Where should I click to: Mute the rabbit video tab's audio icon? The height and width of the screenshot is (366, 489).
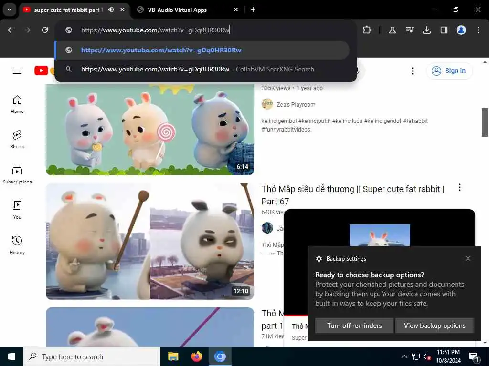coord(111,10)
